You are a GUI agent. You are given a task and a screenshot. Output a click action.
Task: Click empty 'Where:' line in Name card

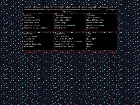click(90, 41)
